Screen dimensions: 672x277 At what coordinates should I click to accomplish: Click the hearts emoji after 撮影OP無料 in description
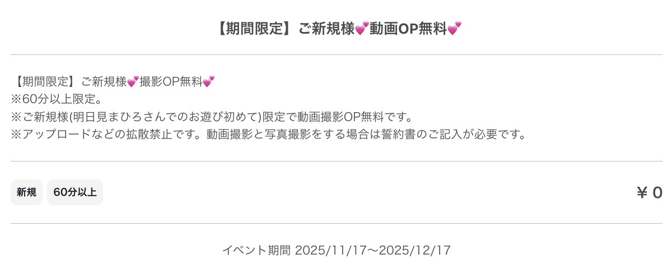point(208,82)
